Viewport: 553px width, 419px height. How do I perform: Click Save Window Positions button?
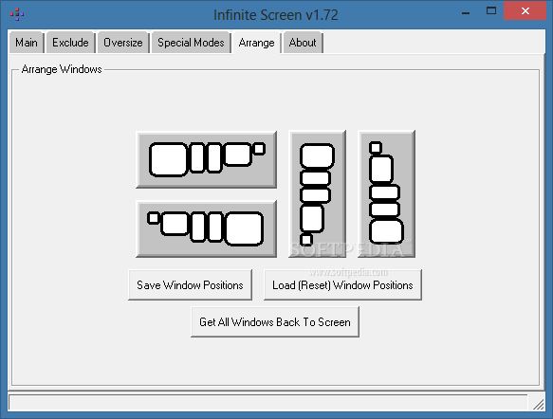click(190, 284)
